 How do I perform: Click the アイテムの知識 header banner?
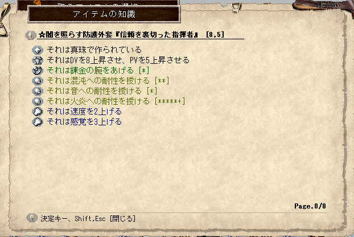[x=104, y=14]
